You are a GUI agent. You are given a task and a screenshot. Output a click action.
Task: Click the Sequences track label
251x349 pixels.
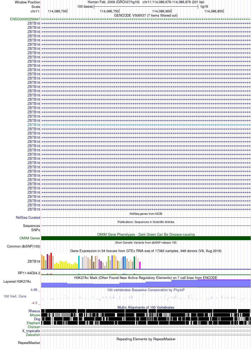tap(31, 226)
